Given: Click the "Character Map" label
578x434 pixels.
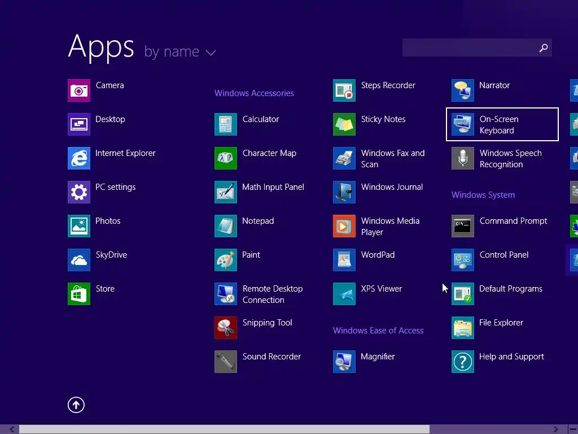Looking at the screenshot, I should click(x=269, y=153).
